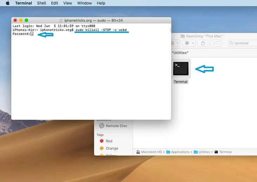This screenshot has width=257, height=182.
Task: Open the Action gear dropdown in Finder
Action: coord(189,43)
